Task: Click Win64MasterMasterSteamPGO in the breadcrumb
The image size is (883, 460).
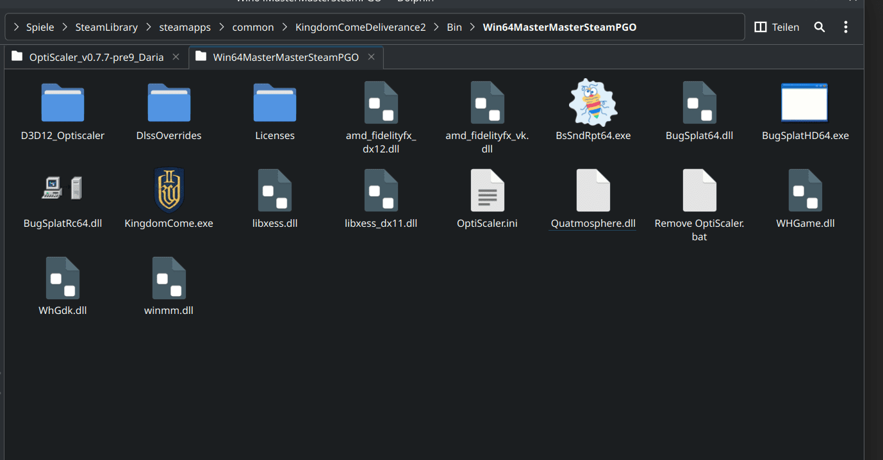Action: coord(560,27)
